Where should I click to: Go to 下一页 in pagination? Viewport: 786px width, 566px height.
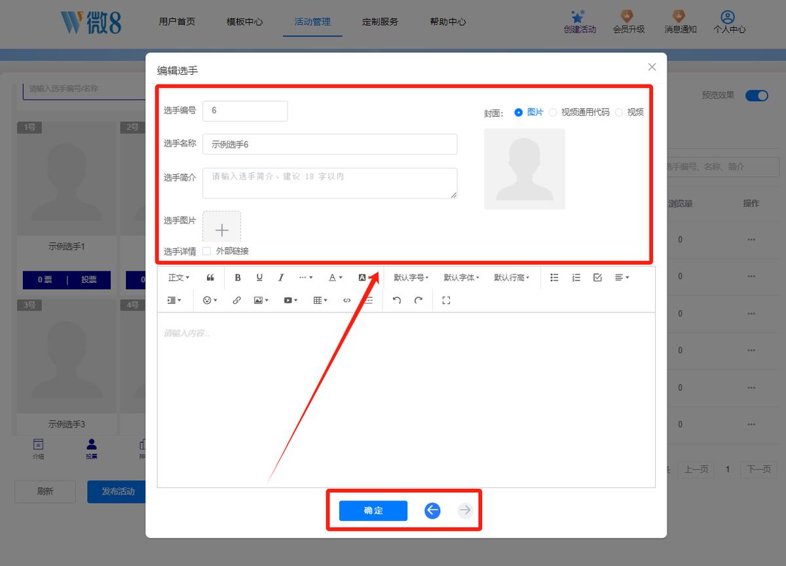click(759, 469)
